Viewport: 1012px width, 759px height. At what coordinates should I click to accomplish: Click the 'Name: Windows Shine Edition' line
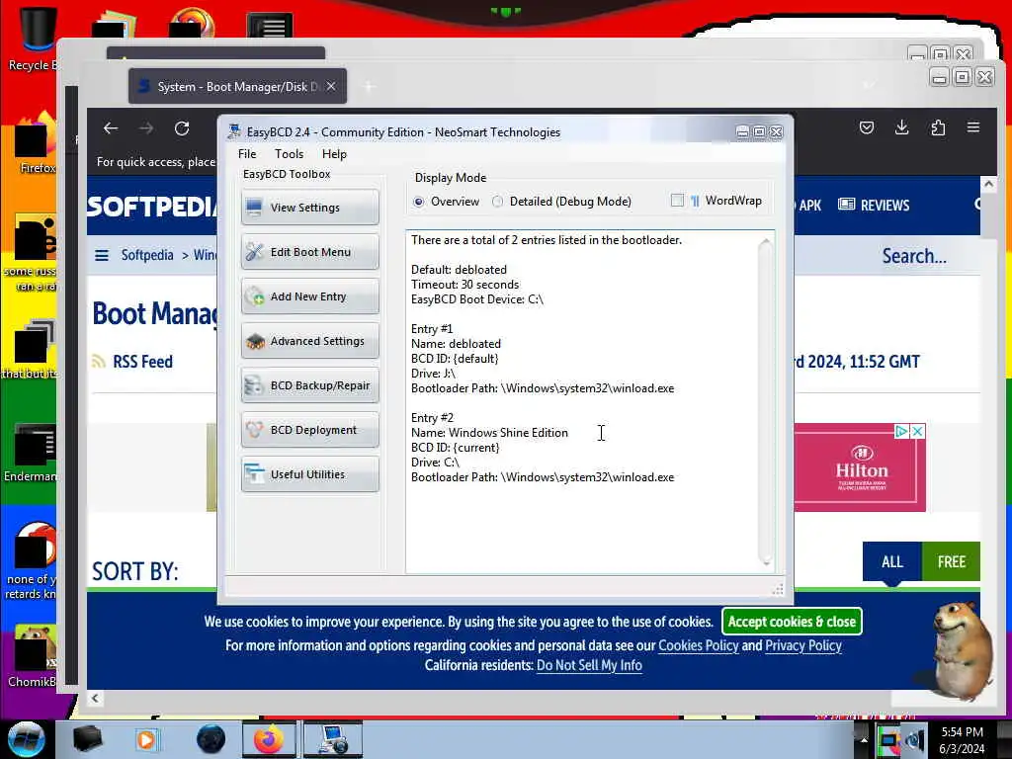[x=489, y=433]
